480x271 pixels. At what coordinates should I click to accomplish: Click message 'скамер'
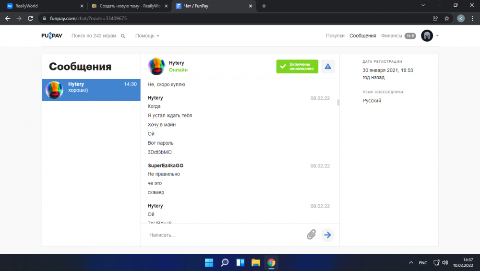tap(156, 192)
